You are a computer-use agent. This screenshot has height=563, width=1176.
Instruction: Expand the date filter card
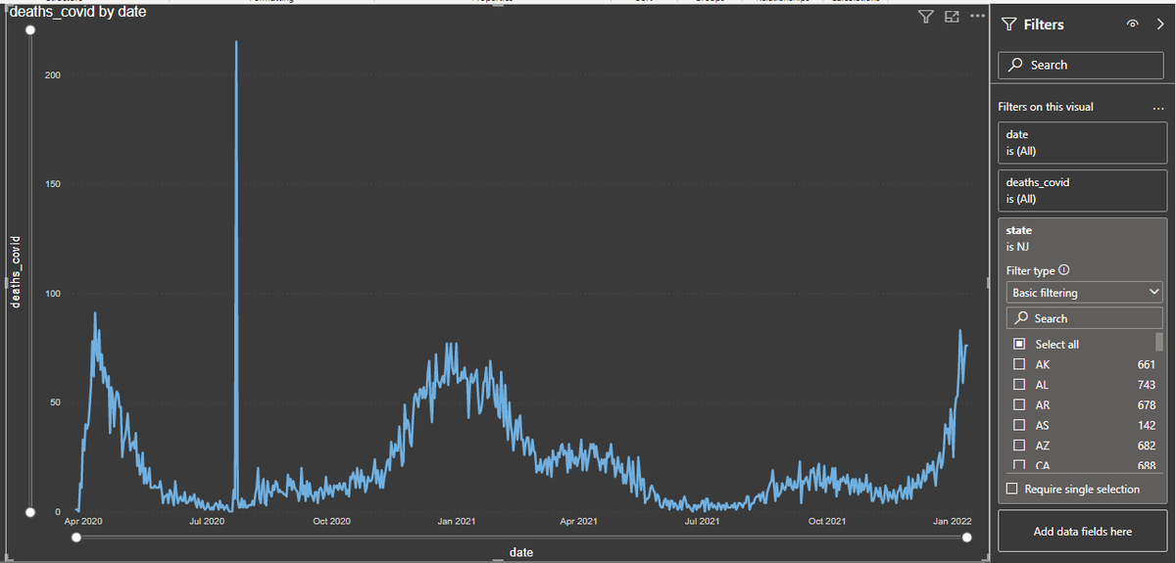[1083, 142]
